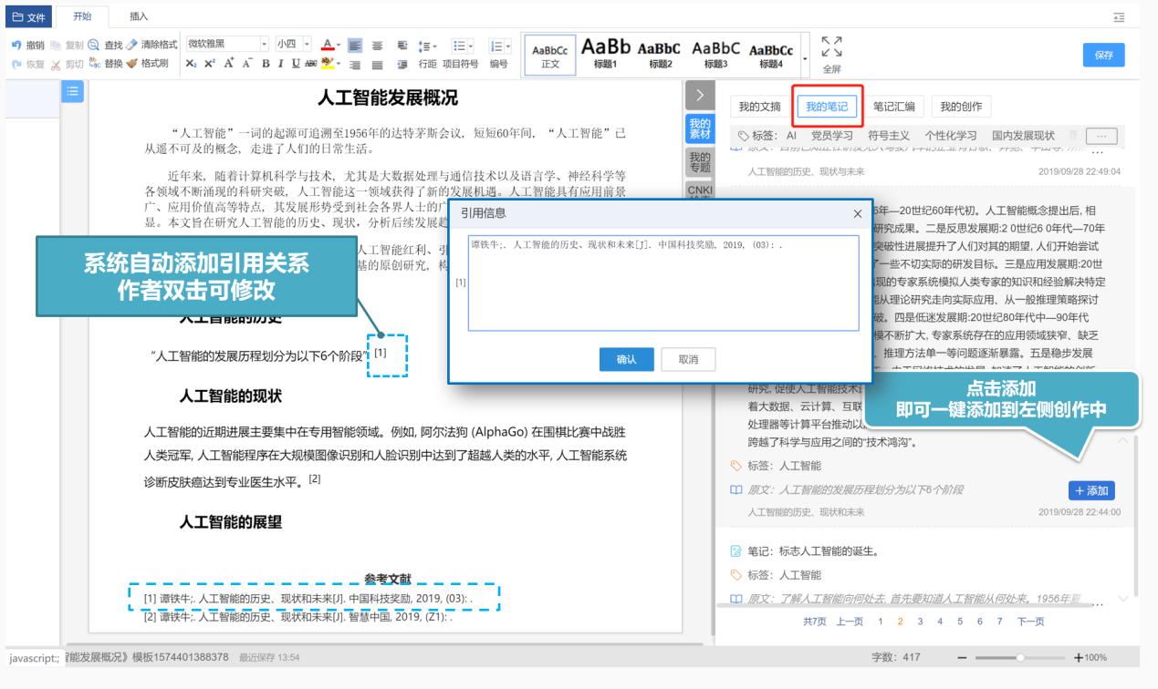Click the 确认 button in the dialog
The height and width of the screenshot is (689, 1158).
[x=626, y=359]
